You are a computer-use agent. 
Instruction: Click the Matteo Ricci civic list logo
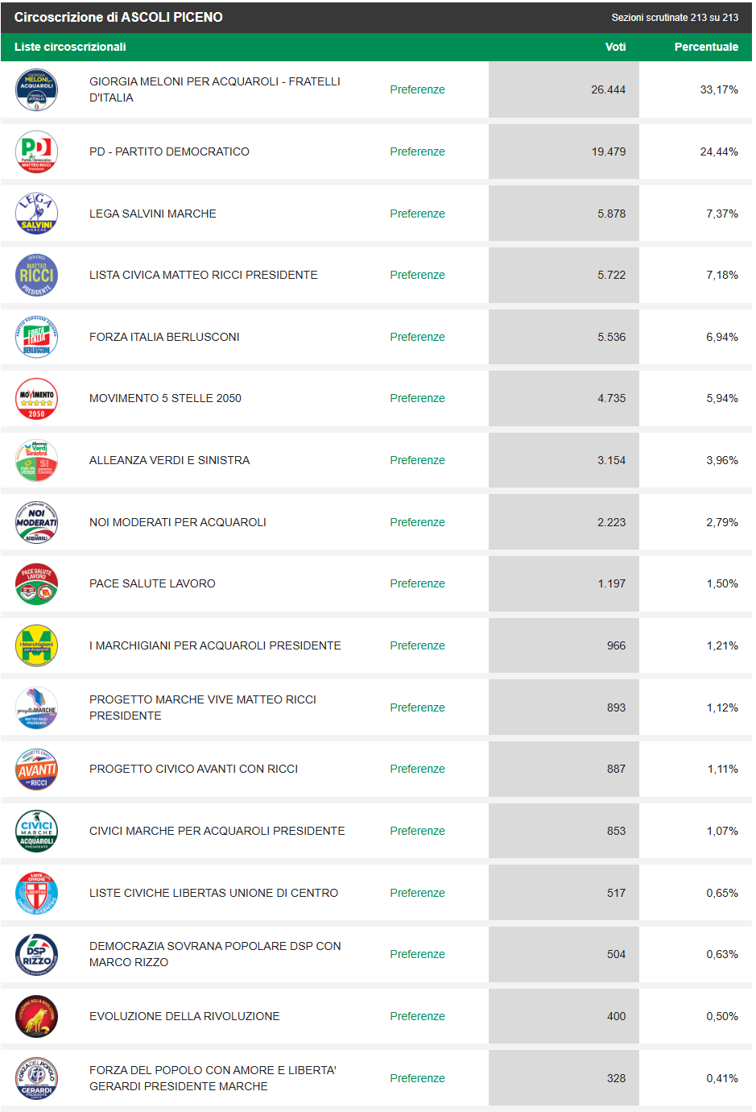point(36,275)
